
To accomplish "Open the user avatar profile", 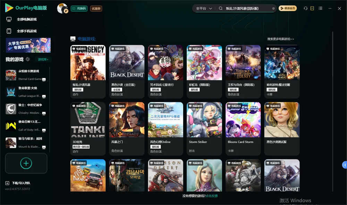I will 62,8.
